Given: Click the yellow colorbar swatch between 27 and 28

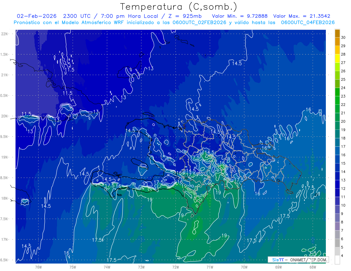Looking at the screenshot, I should pos(337,58).
